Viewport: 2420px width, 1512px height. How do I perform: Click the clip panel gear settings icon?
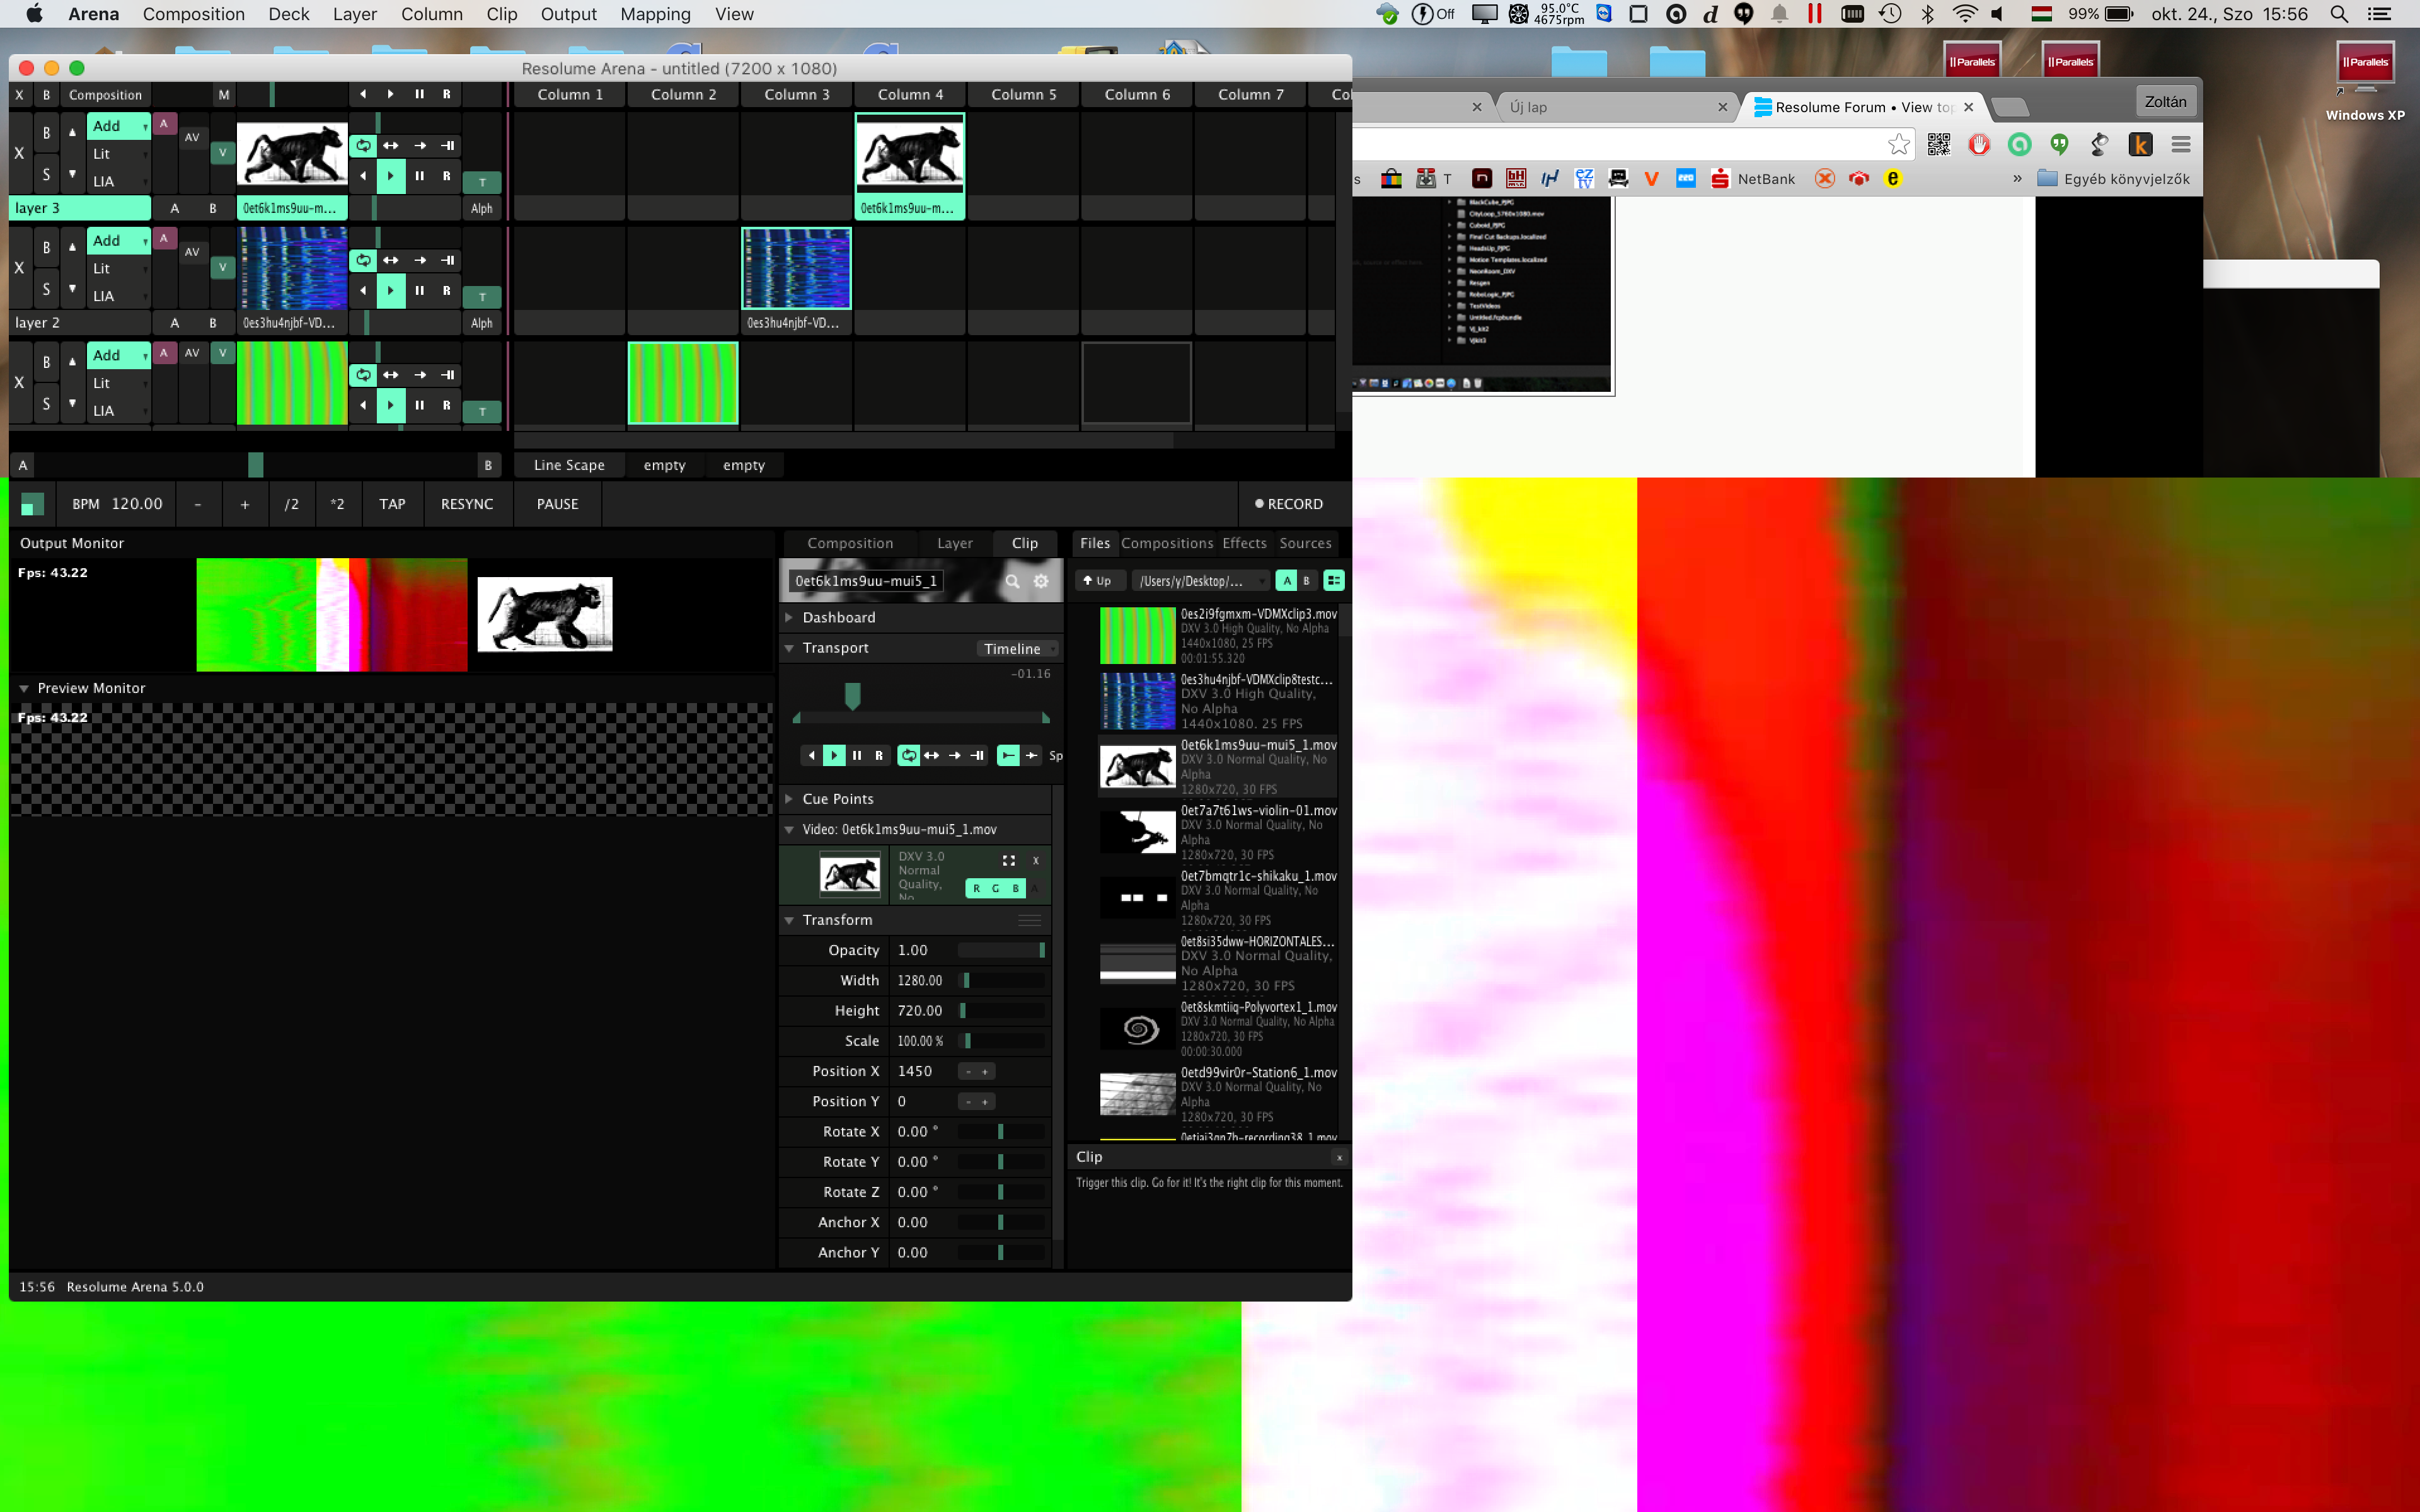[1041, 581]
